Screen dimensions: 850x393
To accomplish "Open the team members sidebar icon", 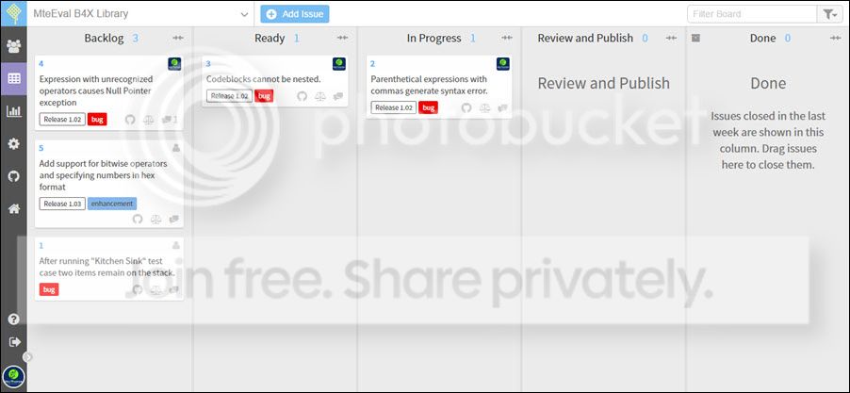I will pos(13,46).
